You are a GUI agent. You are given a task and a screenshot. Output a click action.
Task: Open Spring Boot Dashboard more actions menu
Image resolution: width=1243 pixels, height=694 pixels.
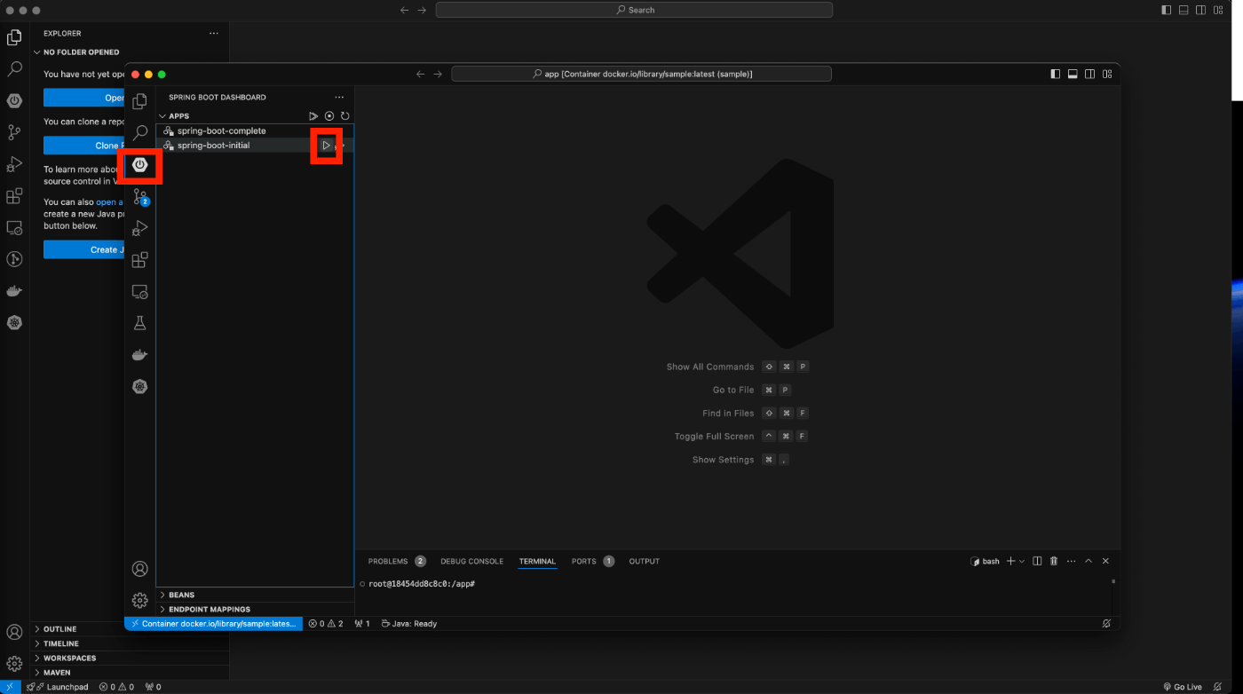338,98
